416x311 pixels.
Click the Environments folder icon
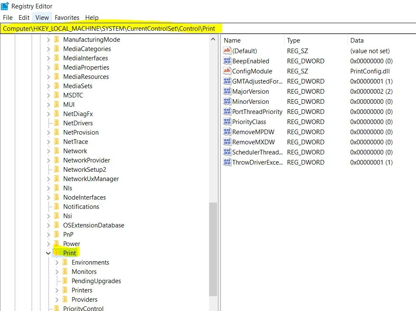point(65,262)
